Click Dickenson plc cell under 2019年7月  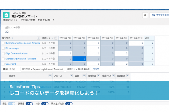93,48
